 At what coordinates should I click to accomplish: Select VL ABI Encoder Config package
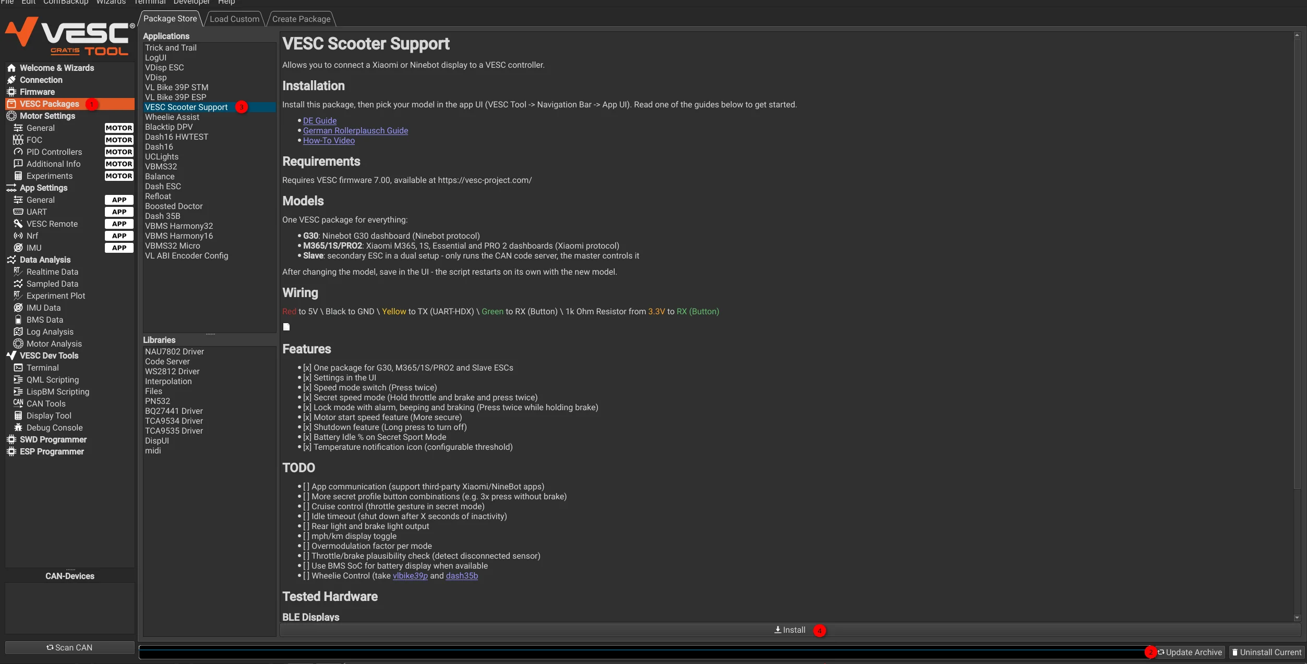point(210,256)
